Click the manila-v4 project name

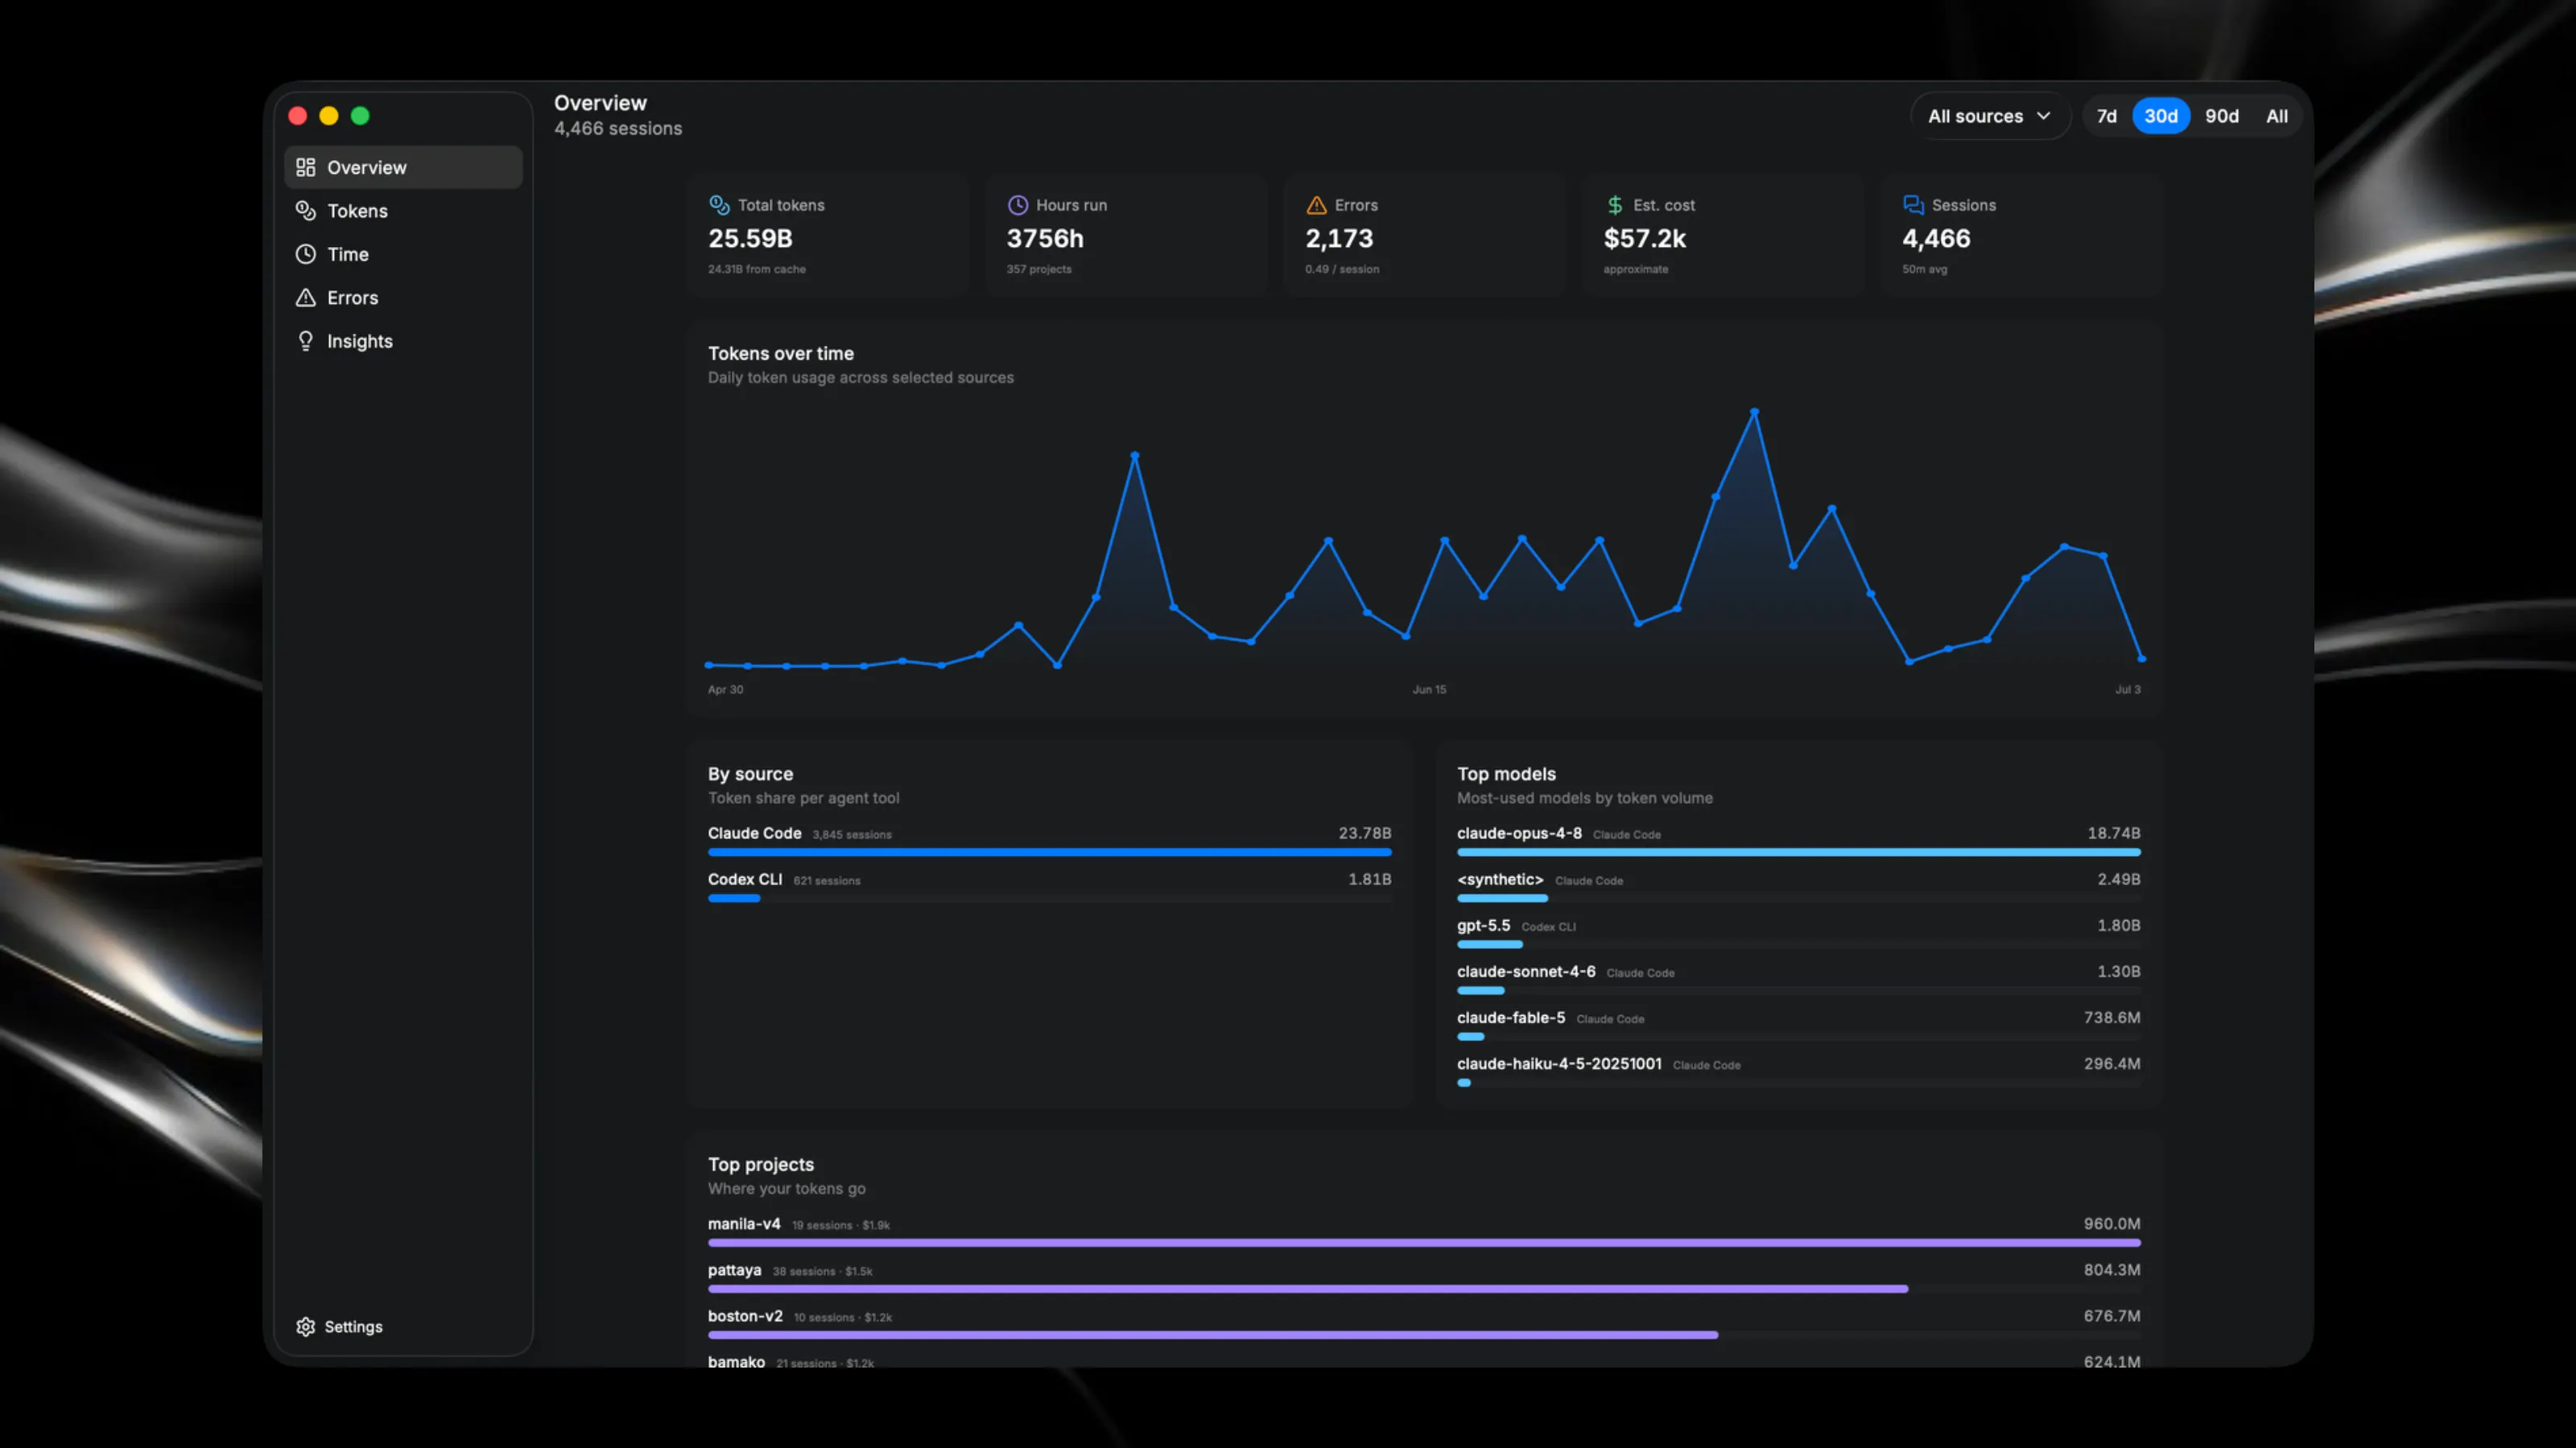coord(744,1224)
